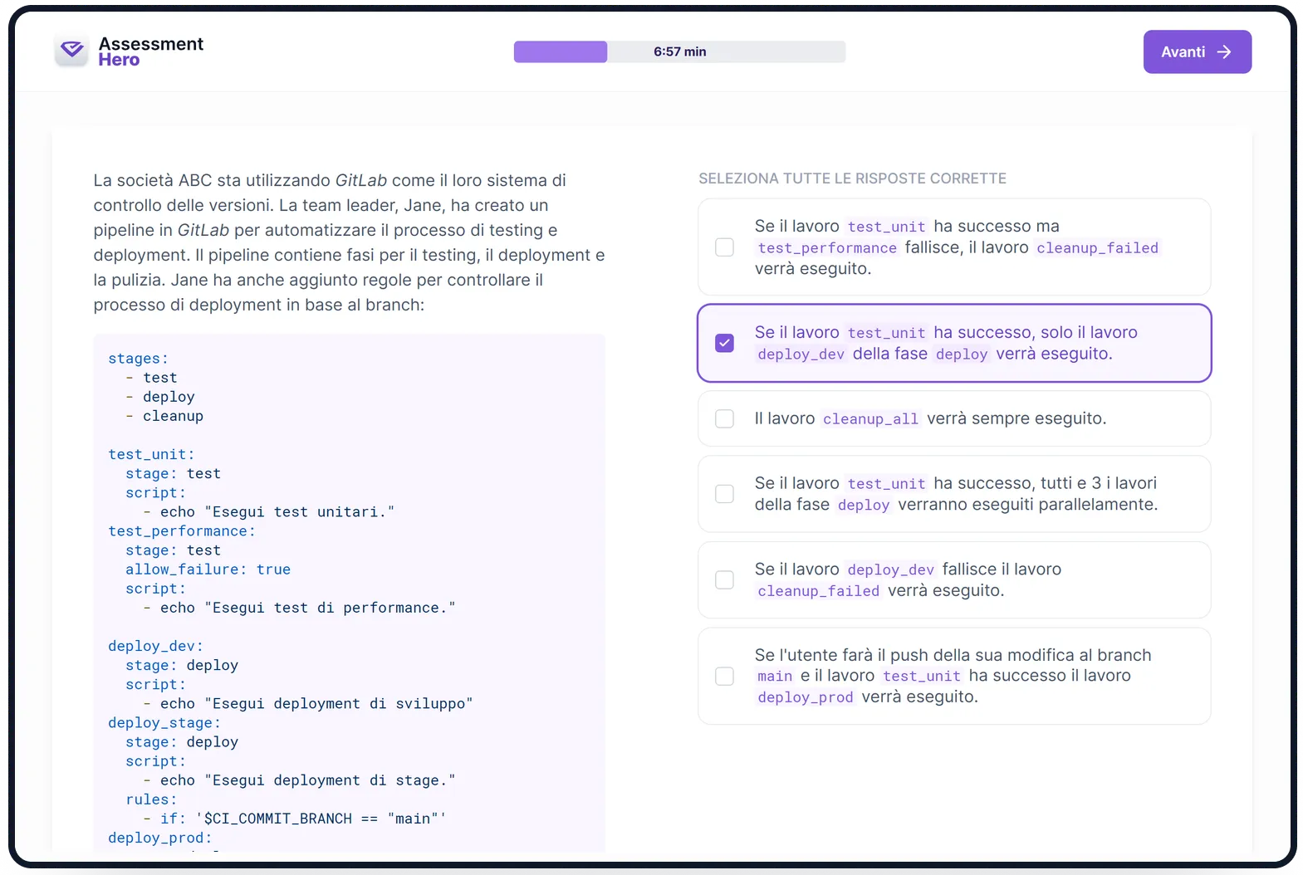Click the '- cleanup' stage entry in code
The image size is (1303, 875).
pos(164,416)
